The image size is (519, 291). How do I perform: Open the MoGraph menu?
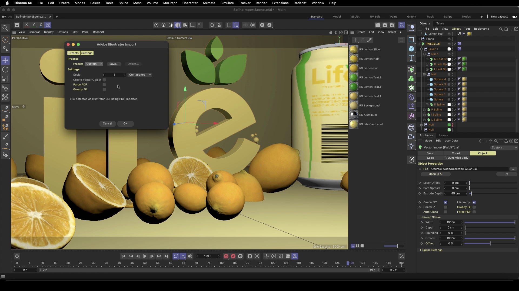tap(170, 3)
